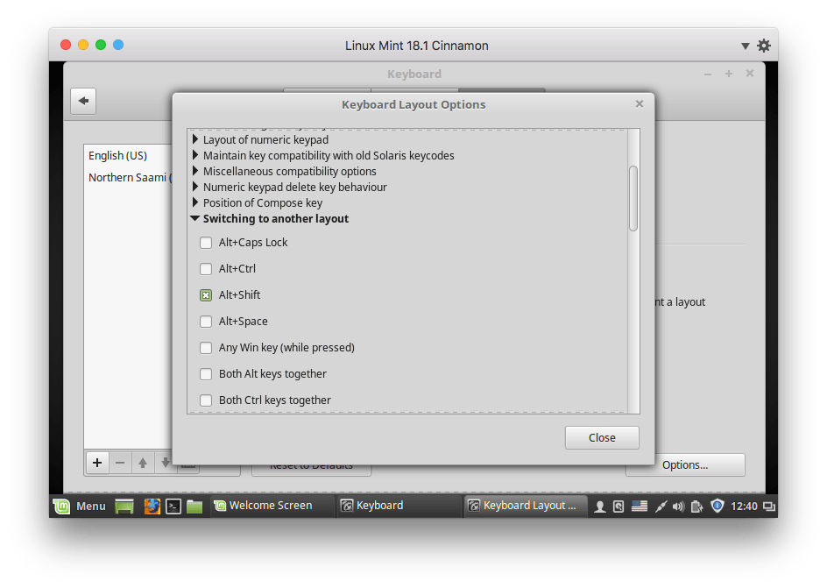The width and height of the screenshot is (827, 588).
Task: Click the window list icon beside clock
Action: coord(769,507)
